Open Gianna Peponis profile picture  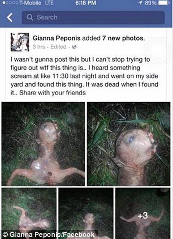(20, 42)
